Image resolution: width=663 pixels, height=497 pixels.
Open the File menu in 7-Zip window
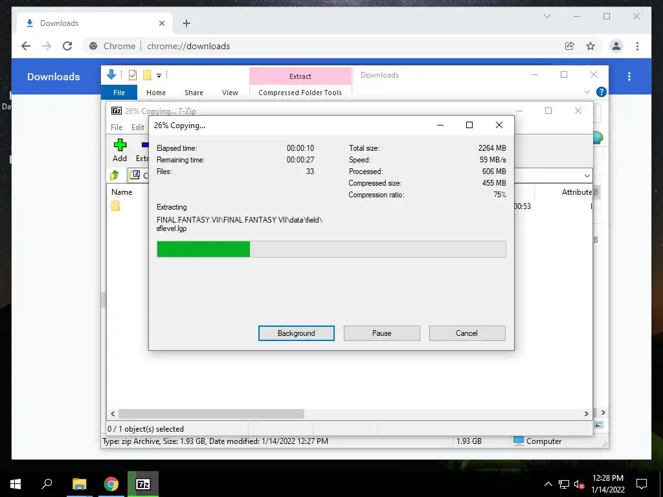[117, 127]
